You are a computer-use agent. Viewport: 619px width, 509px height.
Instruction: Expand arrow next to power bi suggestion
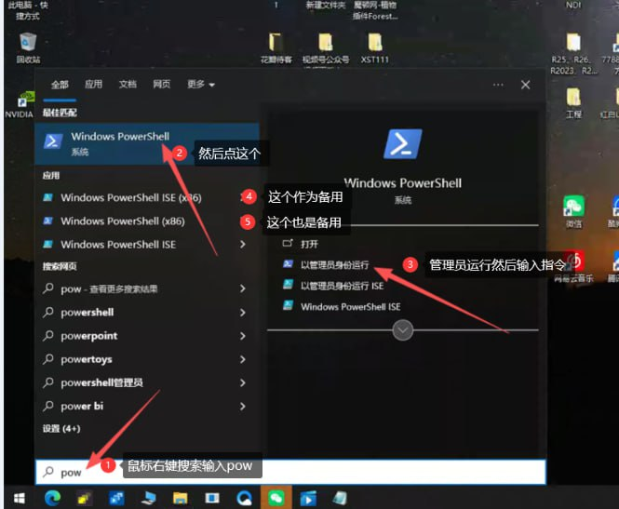(x=243, y=407)
